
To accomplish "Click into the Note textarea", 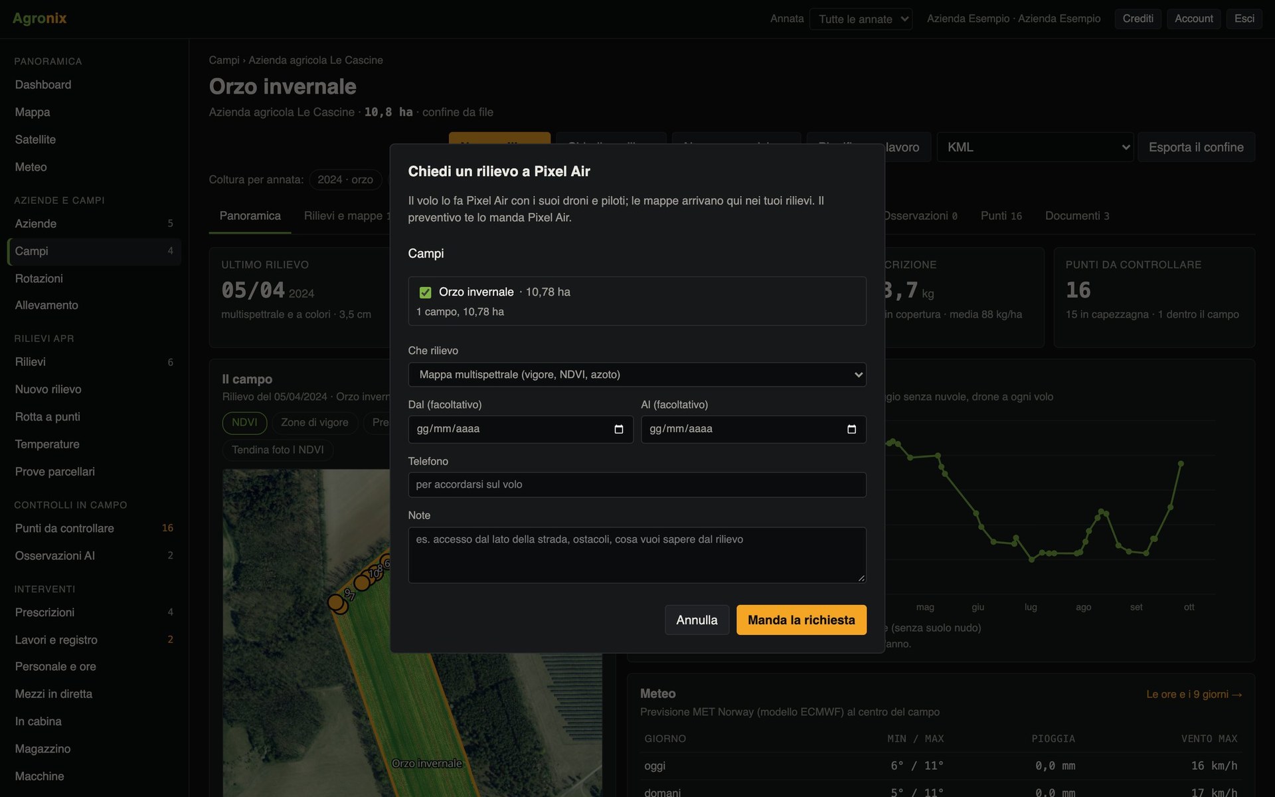I will tap(637, 555).
